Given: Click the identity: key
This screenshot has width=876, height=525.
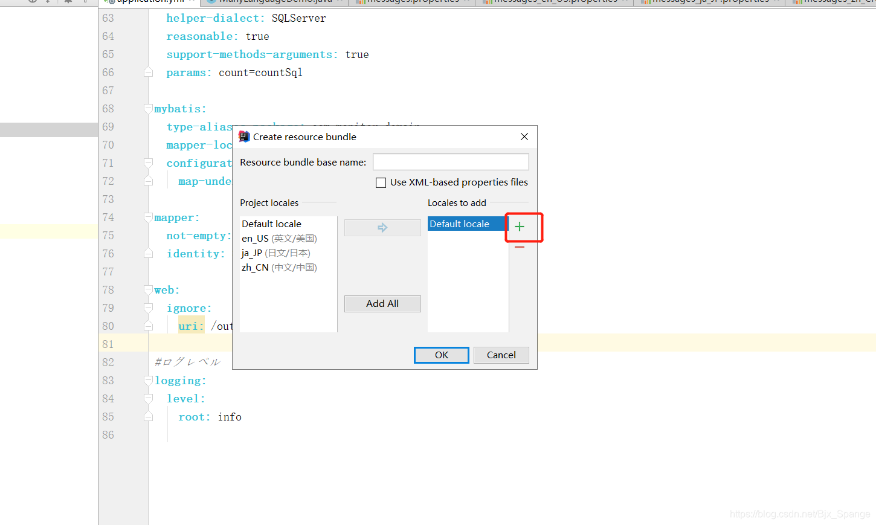Looking at the screenshot, I should click(x=196, y=254).
